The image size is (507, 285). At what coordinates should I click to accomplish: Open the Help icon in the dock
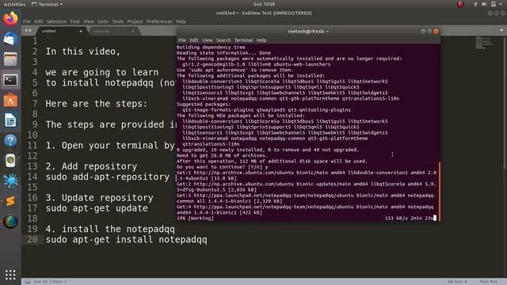click(10, 141)
